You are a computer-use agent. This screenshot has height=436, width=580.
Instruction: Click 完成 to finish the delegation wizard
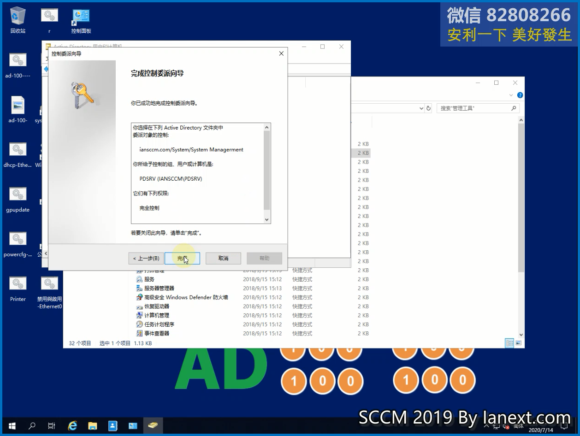click(x=182, y=258)
